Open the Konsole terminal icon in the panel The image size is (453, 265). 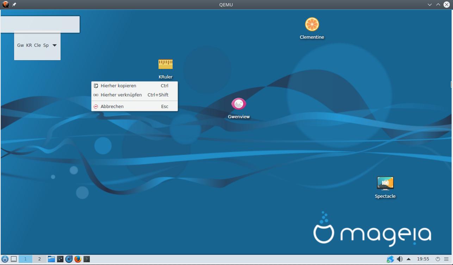(x=87, y=259)
